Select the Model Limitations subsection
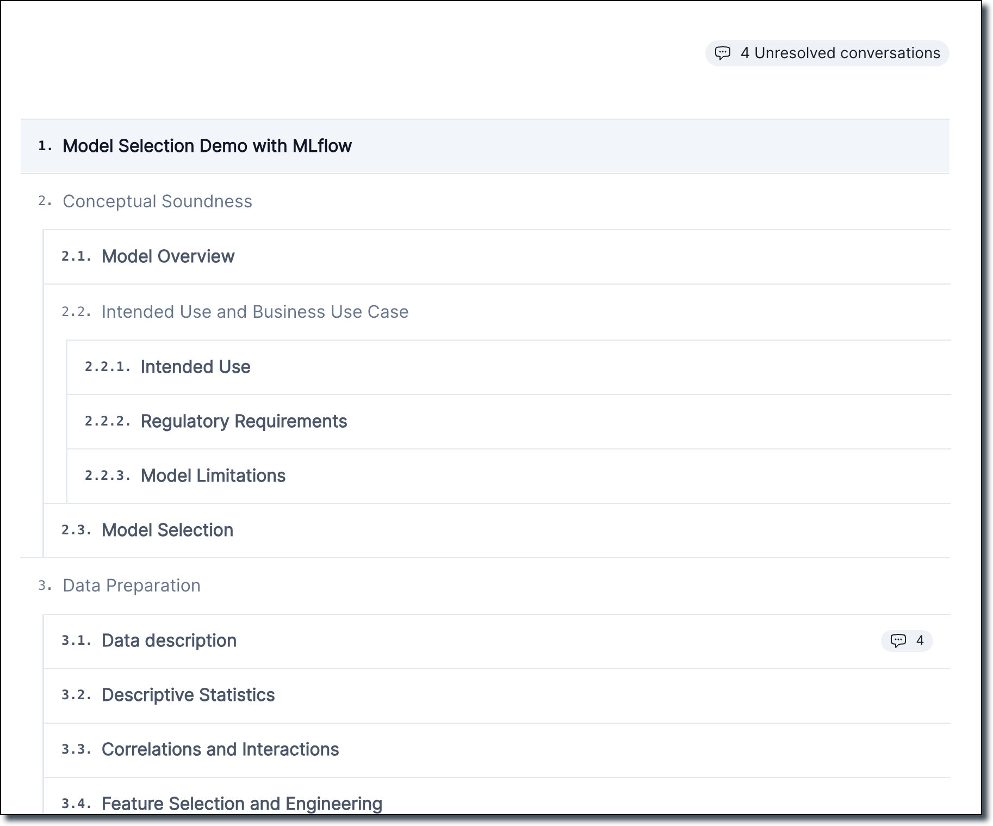Viewport: 993px width, 826px height. [213, 476]
